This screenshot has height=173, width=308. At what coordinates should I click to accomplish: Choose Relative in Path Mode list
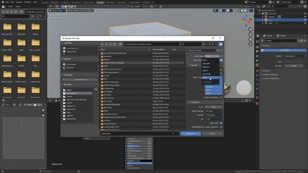click(x=211, y=67)
